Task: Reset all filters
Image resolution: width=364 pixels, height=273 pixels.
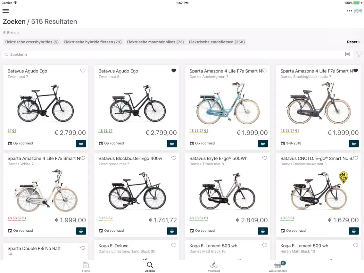Action: click(353, 42)
